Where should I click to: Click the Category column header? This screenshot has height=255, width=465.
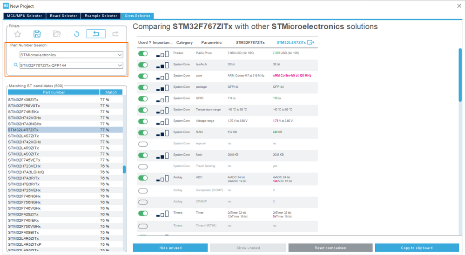[x=184, y=43]
